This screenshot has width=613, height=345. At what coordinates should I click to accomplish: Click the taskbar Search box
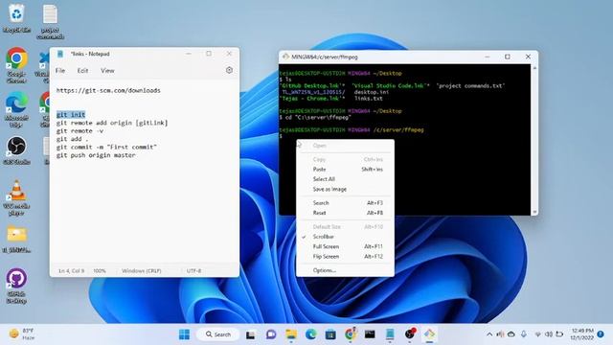(218, 334)
